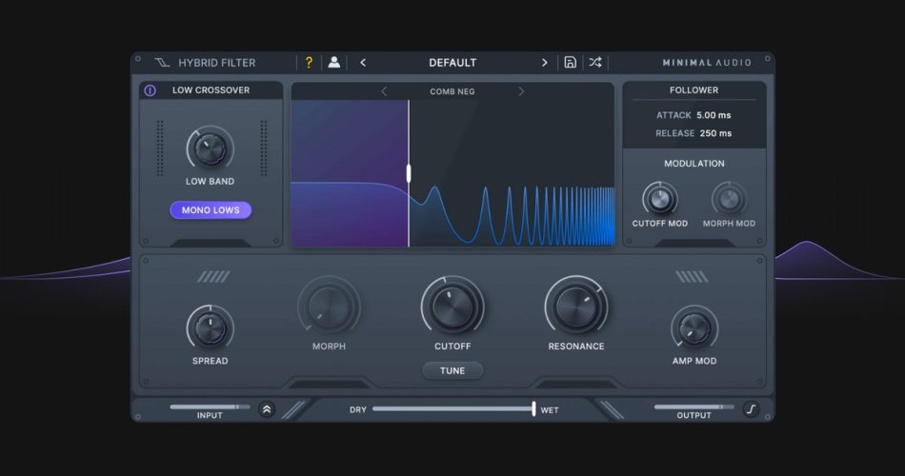
Task: Click the Hybrid Filter logo icon
Action: tap(162, 63)
